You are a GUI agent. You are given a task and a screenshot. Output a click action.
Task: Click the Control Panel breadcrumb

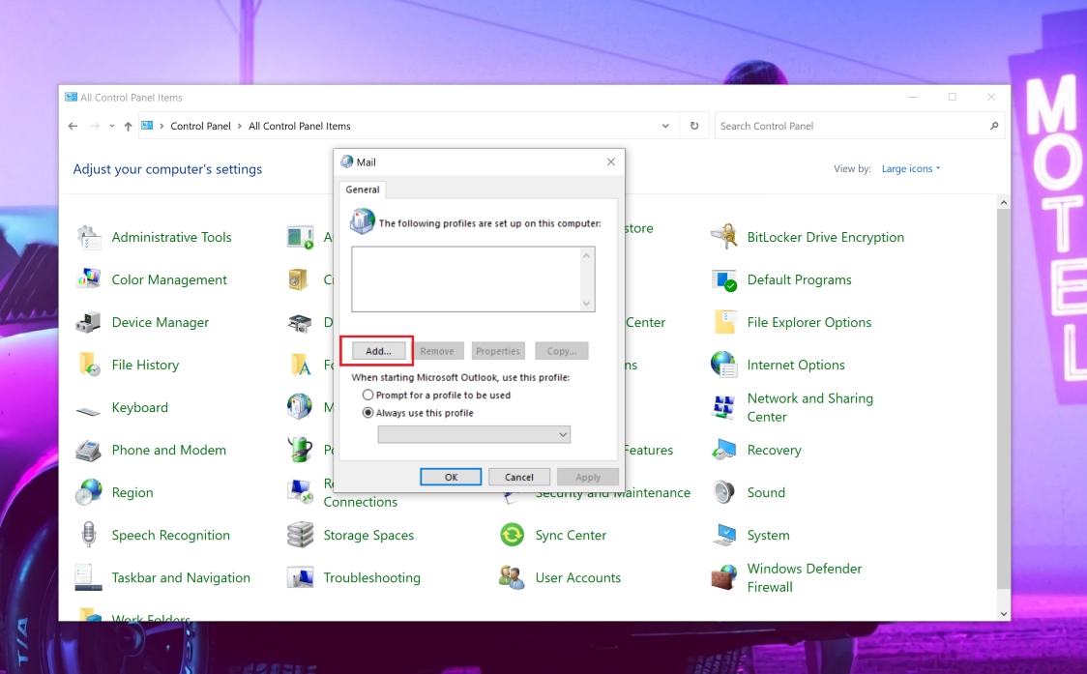pyautogui.click(x=200, y=126)
